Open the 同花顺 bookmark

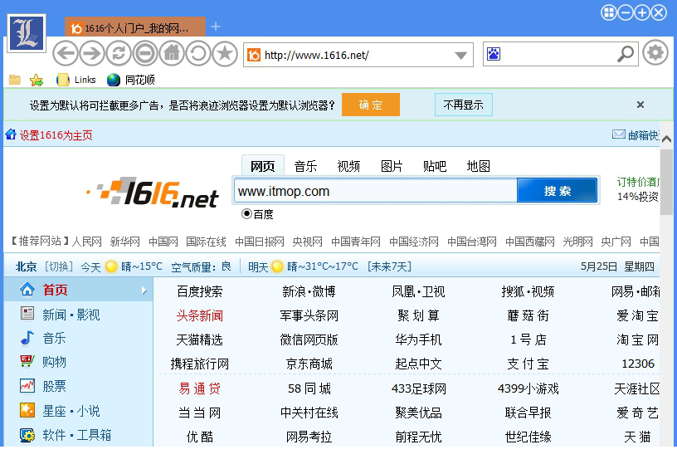coord(131,80)
